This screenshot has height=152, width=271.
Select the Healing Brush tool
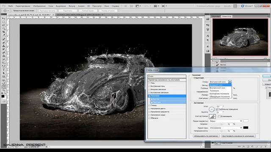tap(3, 39)
